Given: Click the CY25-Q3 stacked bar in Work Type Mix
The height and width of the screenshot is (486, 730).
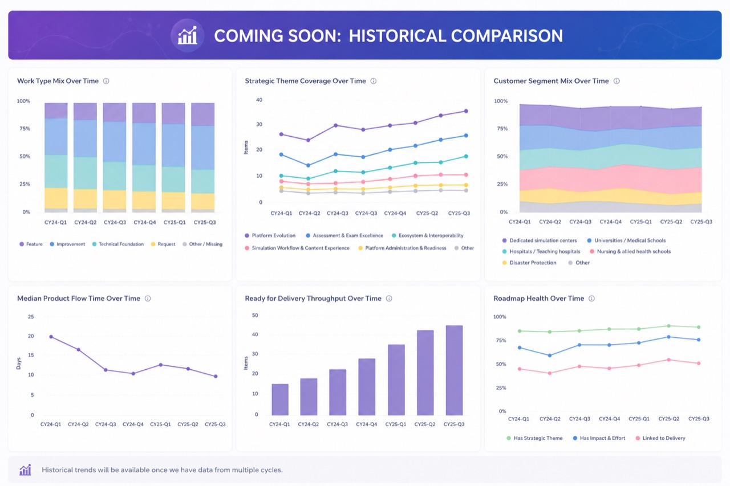Looking at the screenshot, I should click(202, 158).
